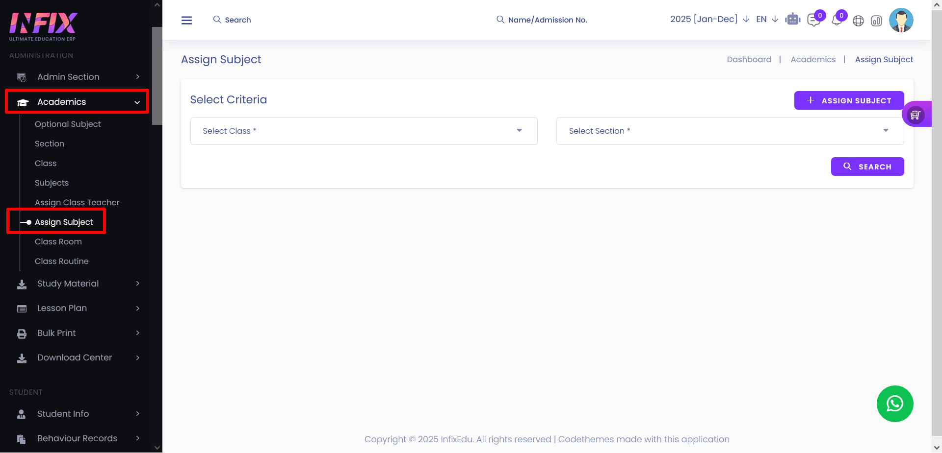Click the user profile avatar
Image resolution: width=942 pixels, height=453 pixels.
[x=901, y=20]
